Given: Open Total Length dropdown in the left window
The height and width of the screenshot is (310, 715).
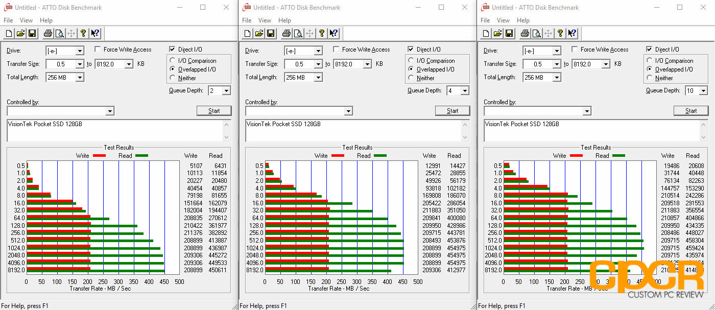Looking at the screenshot, I should (80, 77).
